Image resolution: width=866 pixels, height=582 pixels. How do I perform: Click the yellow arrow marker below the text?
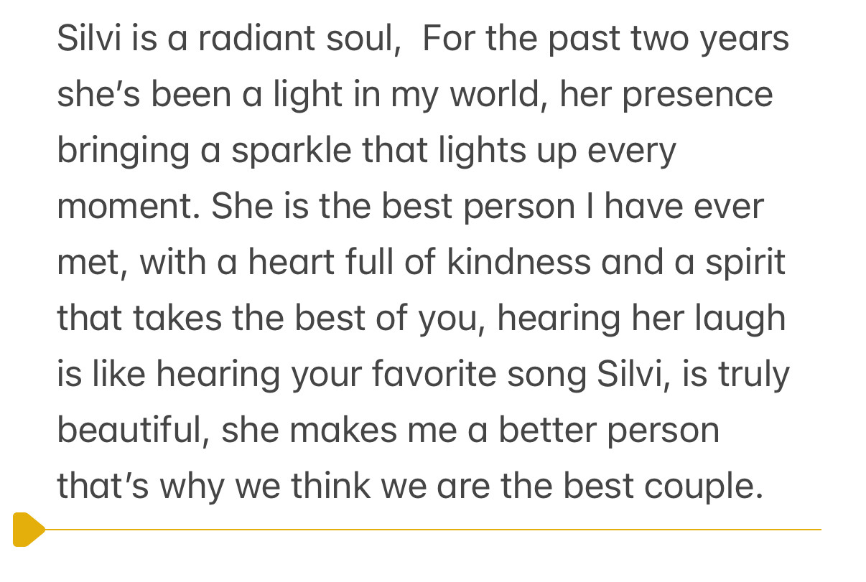pyautogui.click(x=29, y=530)
